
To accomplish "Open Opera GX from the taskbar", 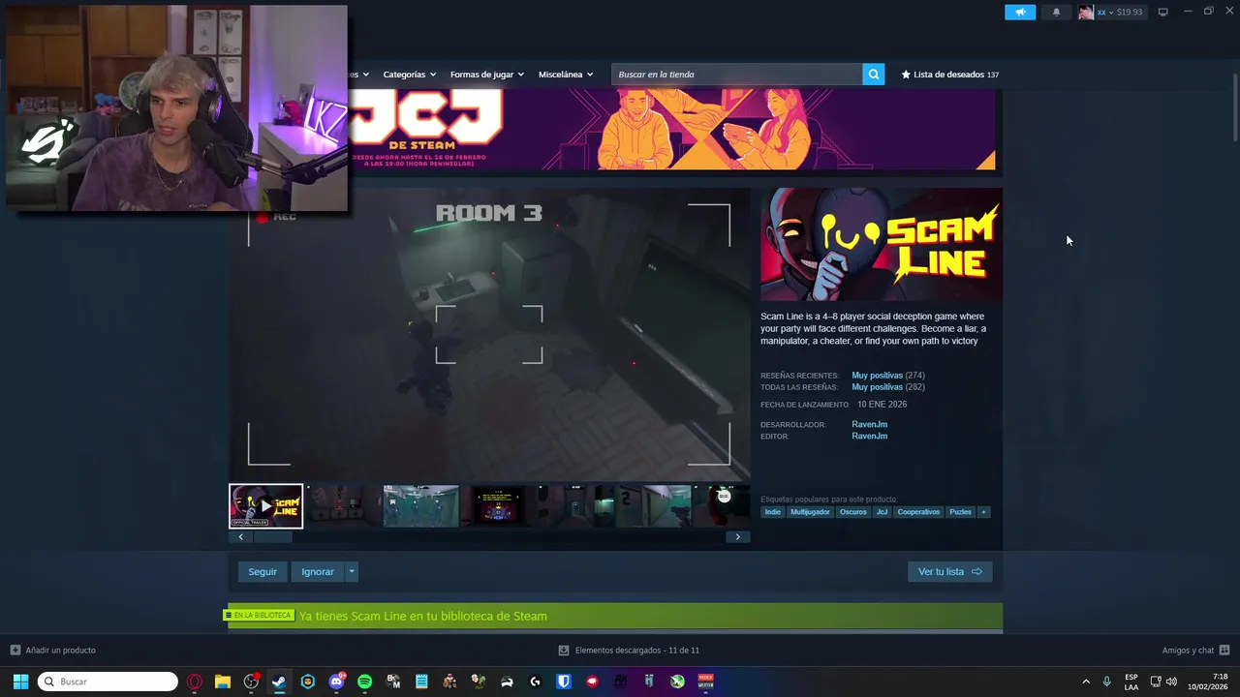I will pos(195,682).
